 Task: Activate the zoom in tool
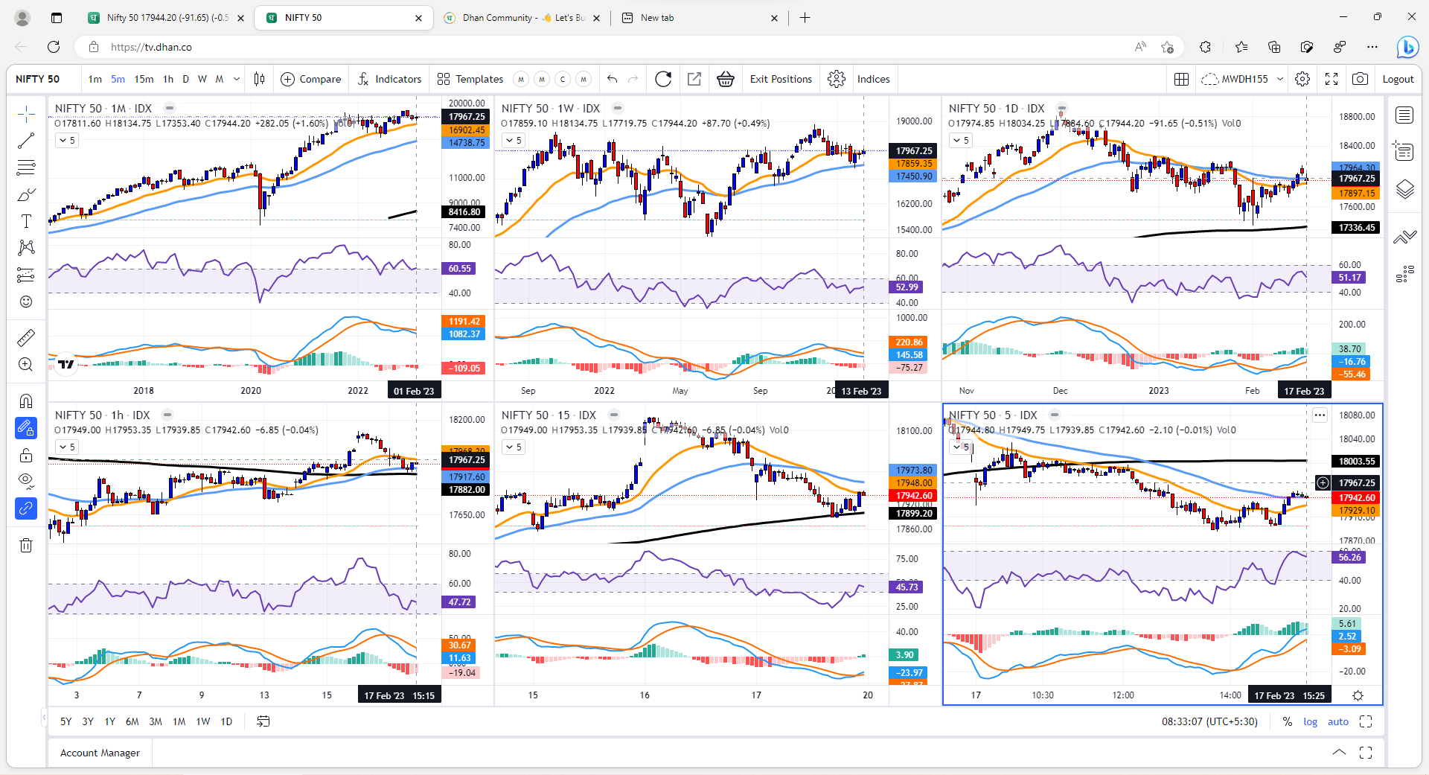pos(26,365)
